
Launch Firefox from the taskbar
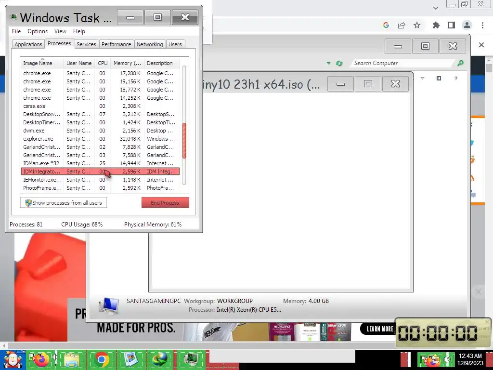(x=41, y=359)
